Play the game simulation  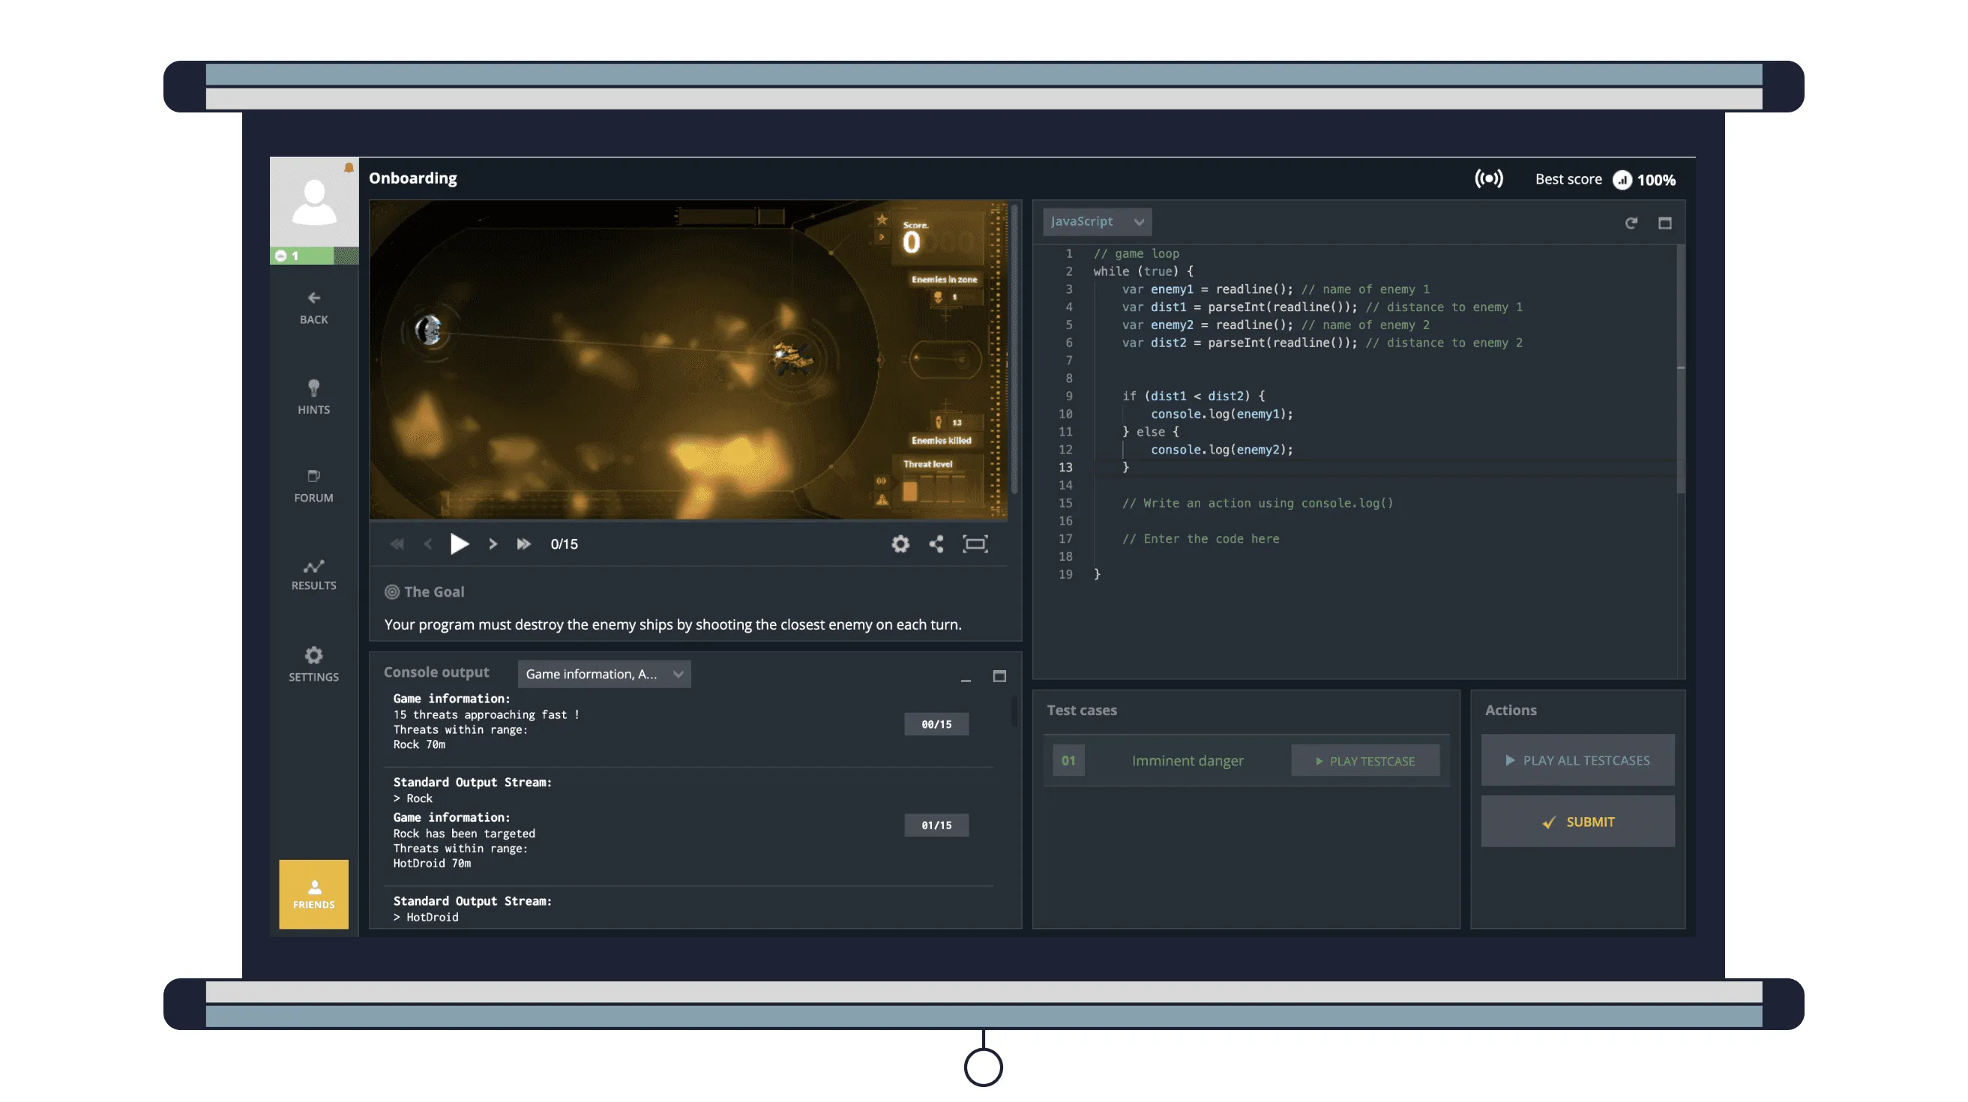(460, 542)
